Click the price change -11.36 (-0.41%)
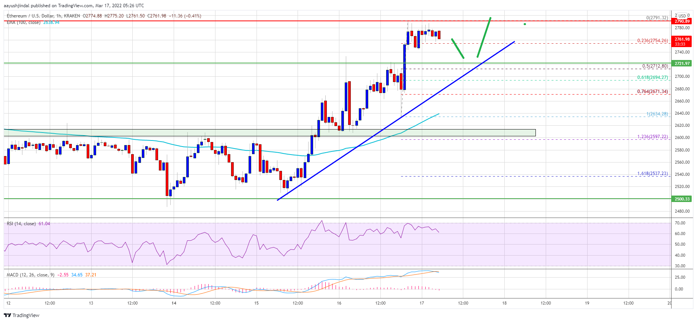This screenshot has width=697, height=322. click(185, 16)
